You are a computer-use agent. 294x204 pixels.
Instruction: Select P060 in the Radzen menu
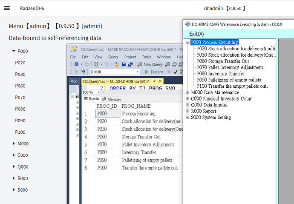pyautogui.click(x=20, y=86)
